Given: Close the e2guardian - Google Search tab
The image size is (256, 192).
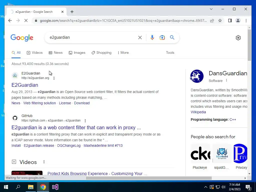Looking at the screenshot, I should click(62, 12).
